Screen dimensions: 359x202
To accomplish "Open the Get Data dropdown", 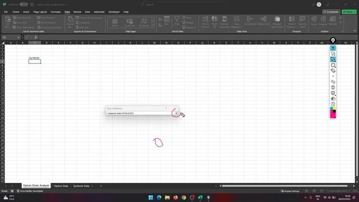I will pos(7,22).
